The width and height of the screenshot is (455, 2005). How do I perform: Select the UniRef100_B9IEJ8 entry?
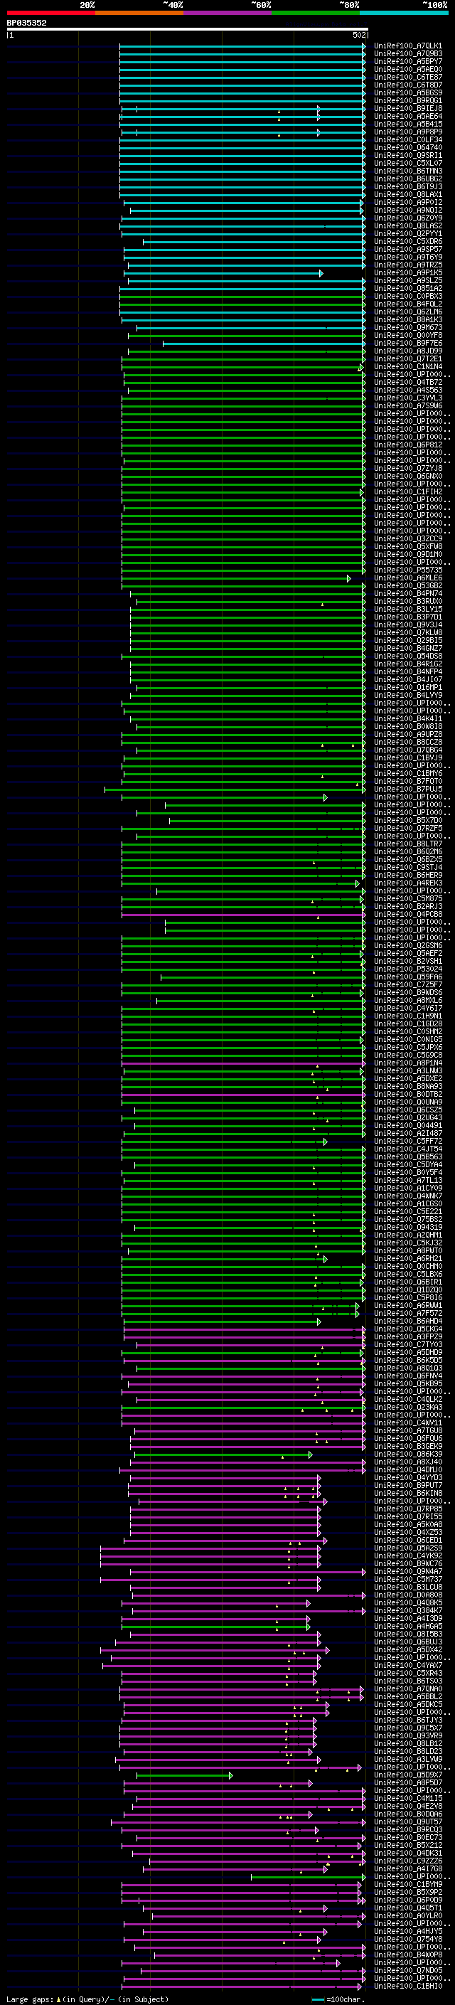tap(407, 108)
